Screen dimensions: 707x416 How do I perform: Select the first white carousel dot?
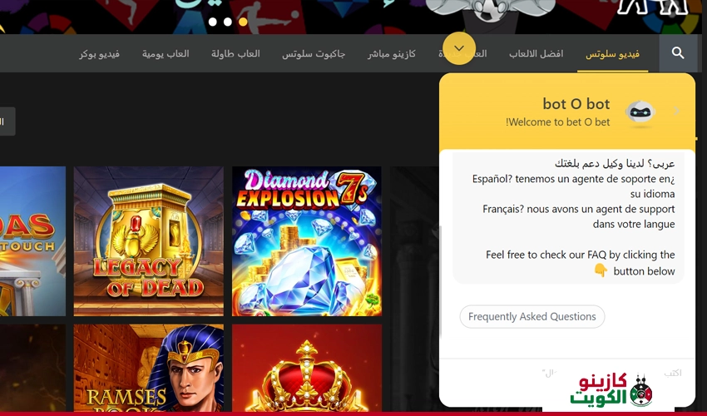point(213,22)
